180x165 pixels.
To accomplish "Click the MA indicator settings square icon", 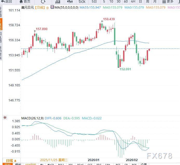I will 52,7.
